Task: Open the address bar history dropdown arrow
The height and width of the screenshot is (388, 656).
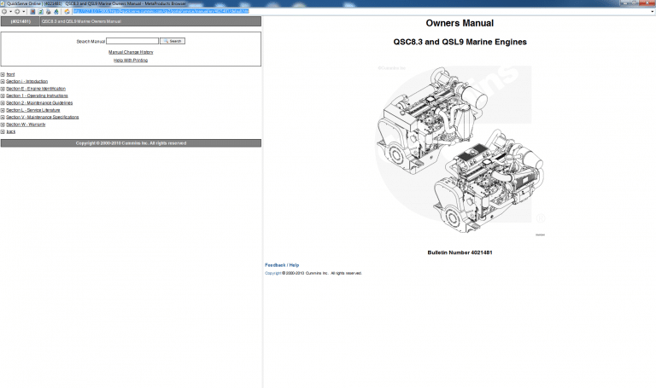Action: pos(652,11)
